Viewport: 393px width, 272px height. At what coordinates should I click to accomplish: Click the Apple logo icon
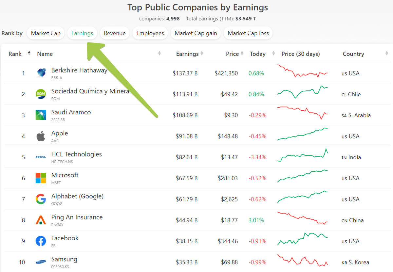pyautogui.click(x=41, y=136)
